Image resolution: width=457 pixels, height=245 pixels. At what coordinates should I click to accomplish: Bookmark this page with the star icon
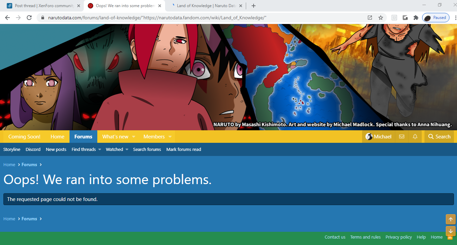pos(381,18)
